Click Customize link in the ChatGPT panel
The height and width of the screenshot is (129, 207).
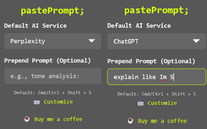point(162,103)
